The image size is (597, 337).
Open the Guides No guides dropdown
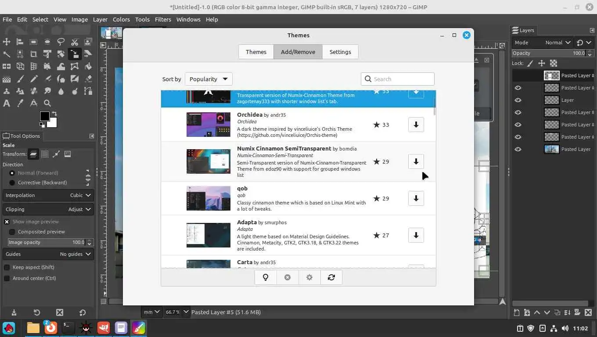pyautogui.click(x=48, y=254)
